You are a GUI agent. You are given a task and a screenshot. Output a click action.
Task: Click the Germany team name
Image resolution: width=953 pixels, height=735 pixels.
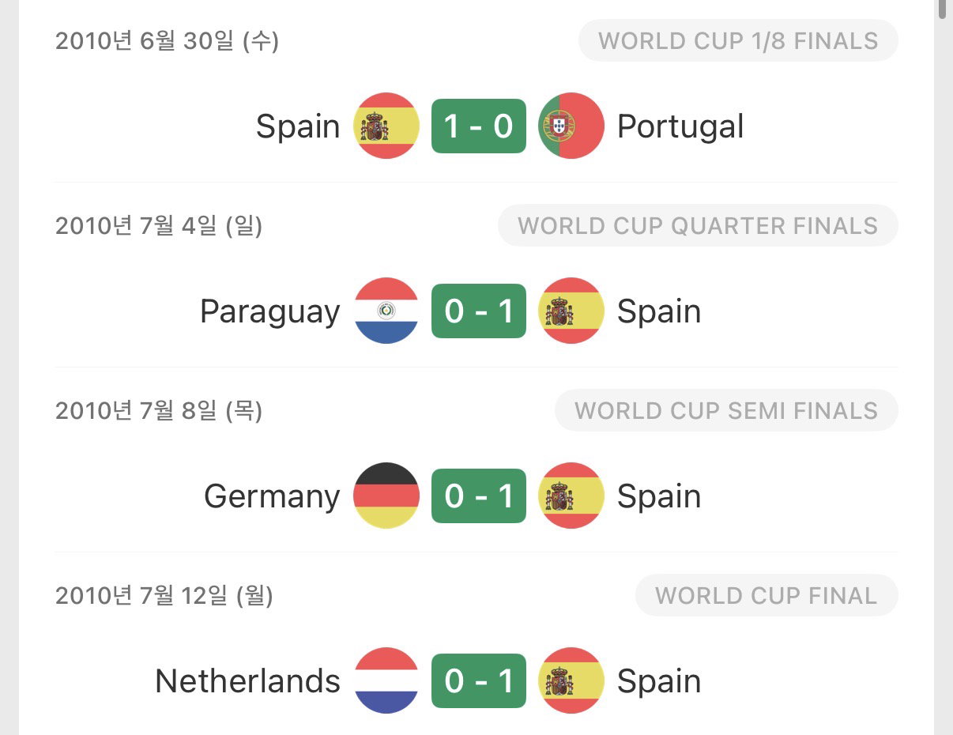272,497
